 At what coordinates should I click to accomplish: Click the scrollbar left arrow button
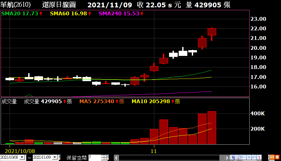coord(116,158)
